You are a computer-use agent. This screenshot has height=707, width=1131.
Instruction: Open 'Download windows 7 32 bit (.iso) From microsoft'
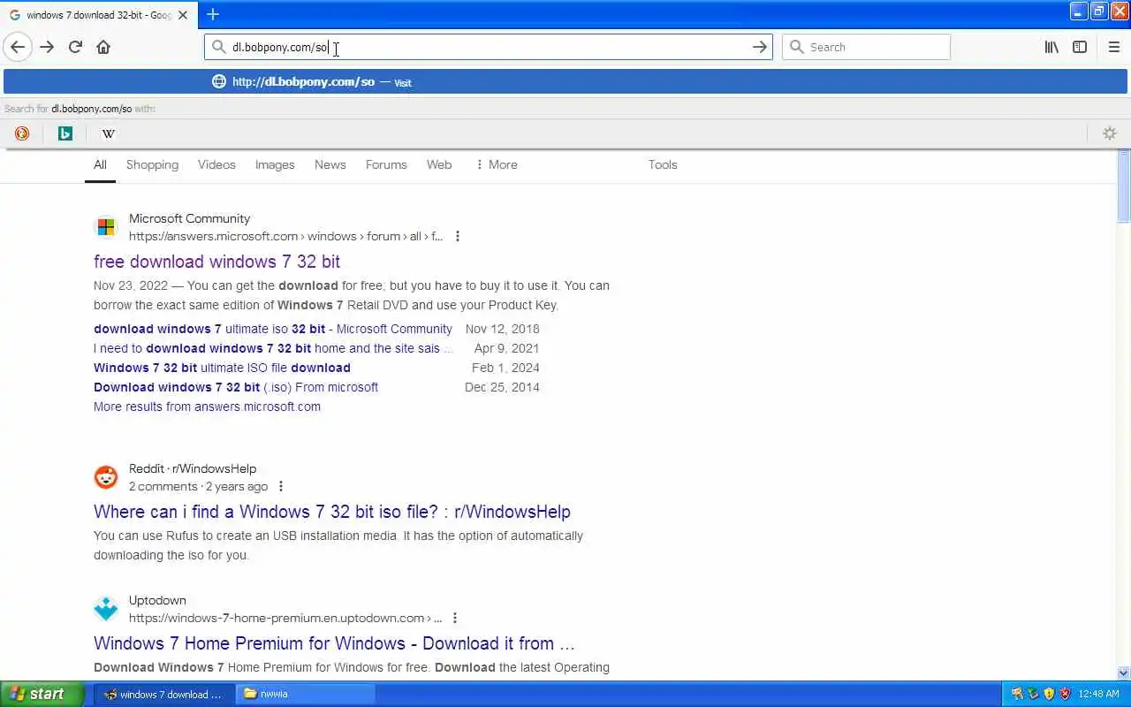point(236,387)
